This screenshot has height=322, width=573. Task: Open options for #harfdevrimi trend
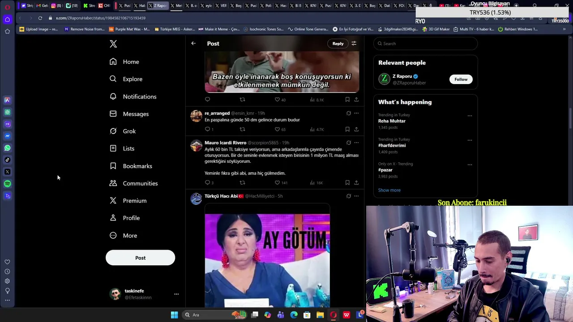[x=470, y=140]
